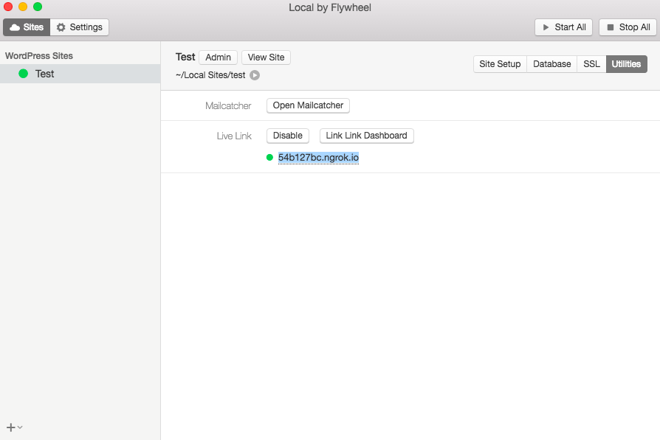660x440 pixels.
Task: Open WordPress Admin for Test site
Action: (x=218, y=57)
